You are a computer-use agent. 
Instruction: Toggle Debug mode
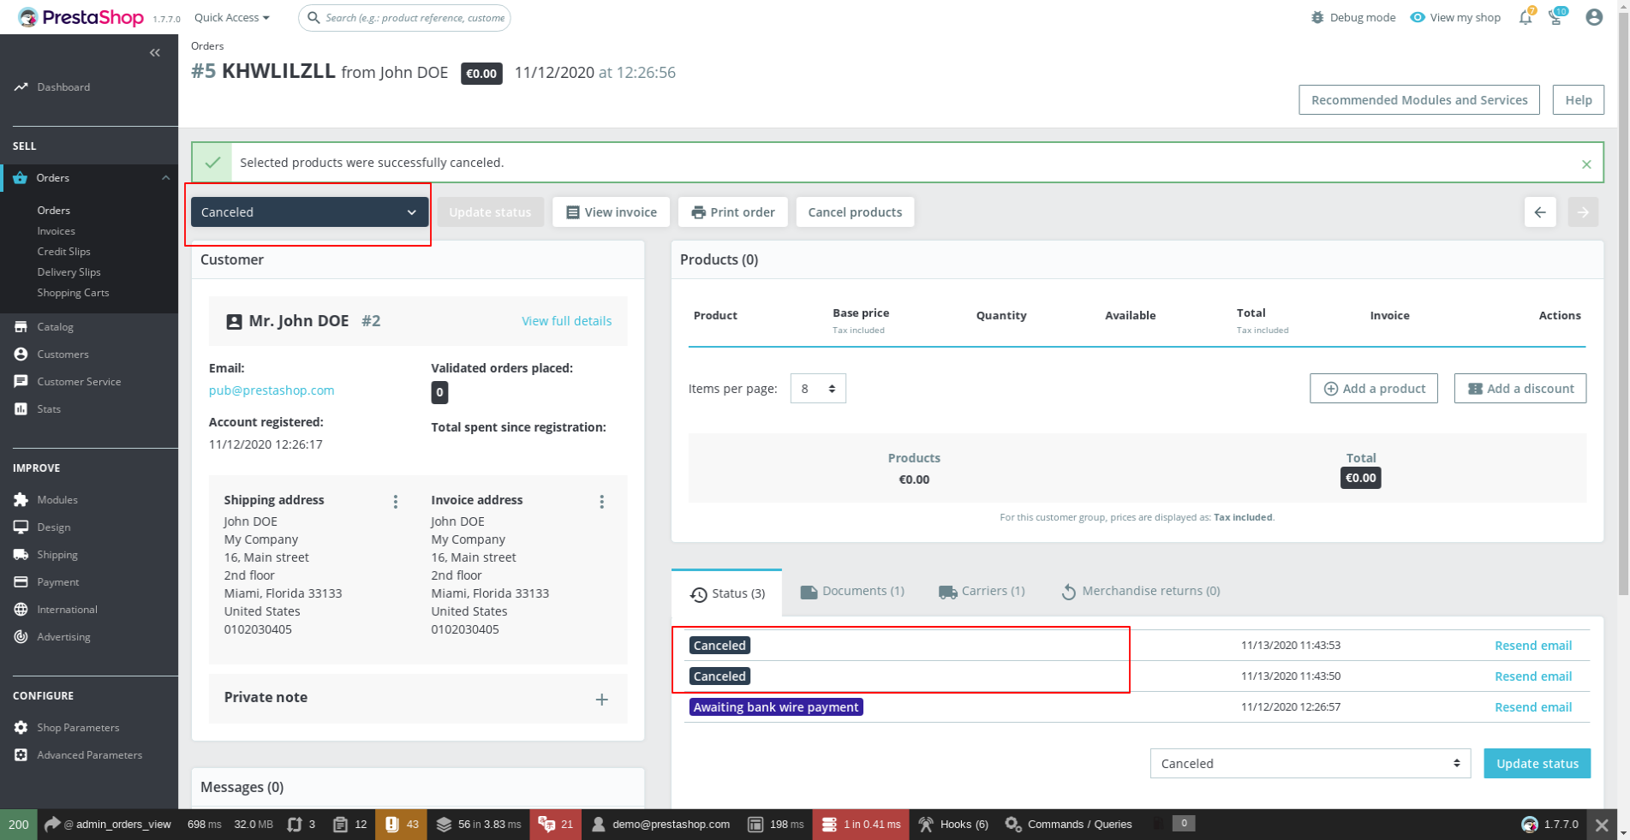pyautogui.click(x=1352, y=16)
